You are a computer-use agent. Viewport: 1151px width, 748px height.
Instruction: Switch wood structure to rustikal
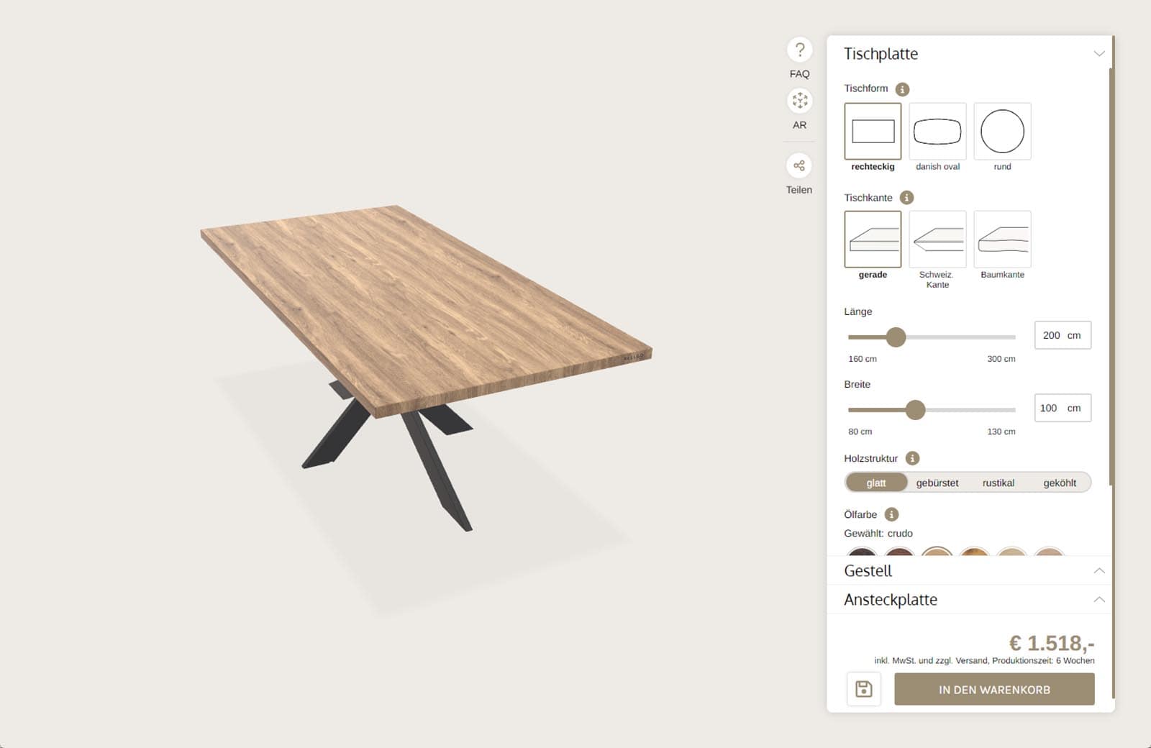click(x=998, y=483)
